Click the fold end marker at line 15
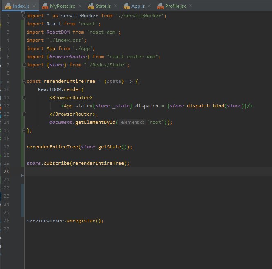Screen dimensions: 272x269 pos(24,131)
